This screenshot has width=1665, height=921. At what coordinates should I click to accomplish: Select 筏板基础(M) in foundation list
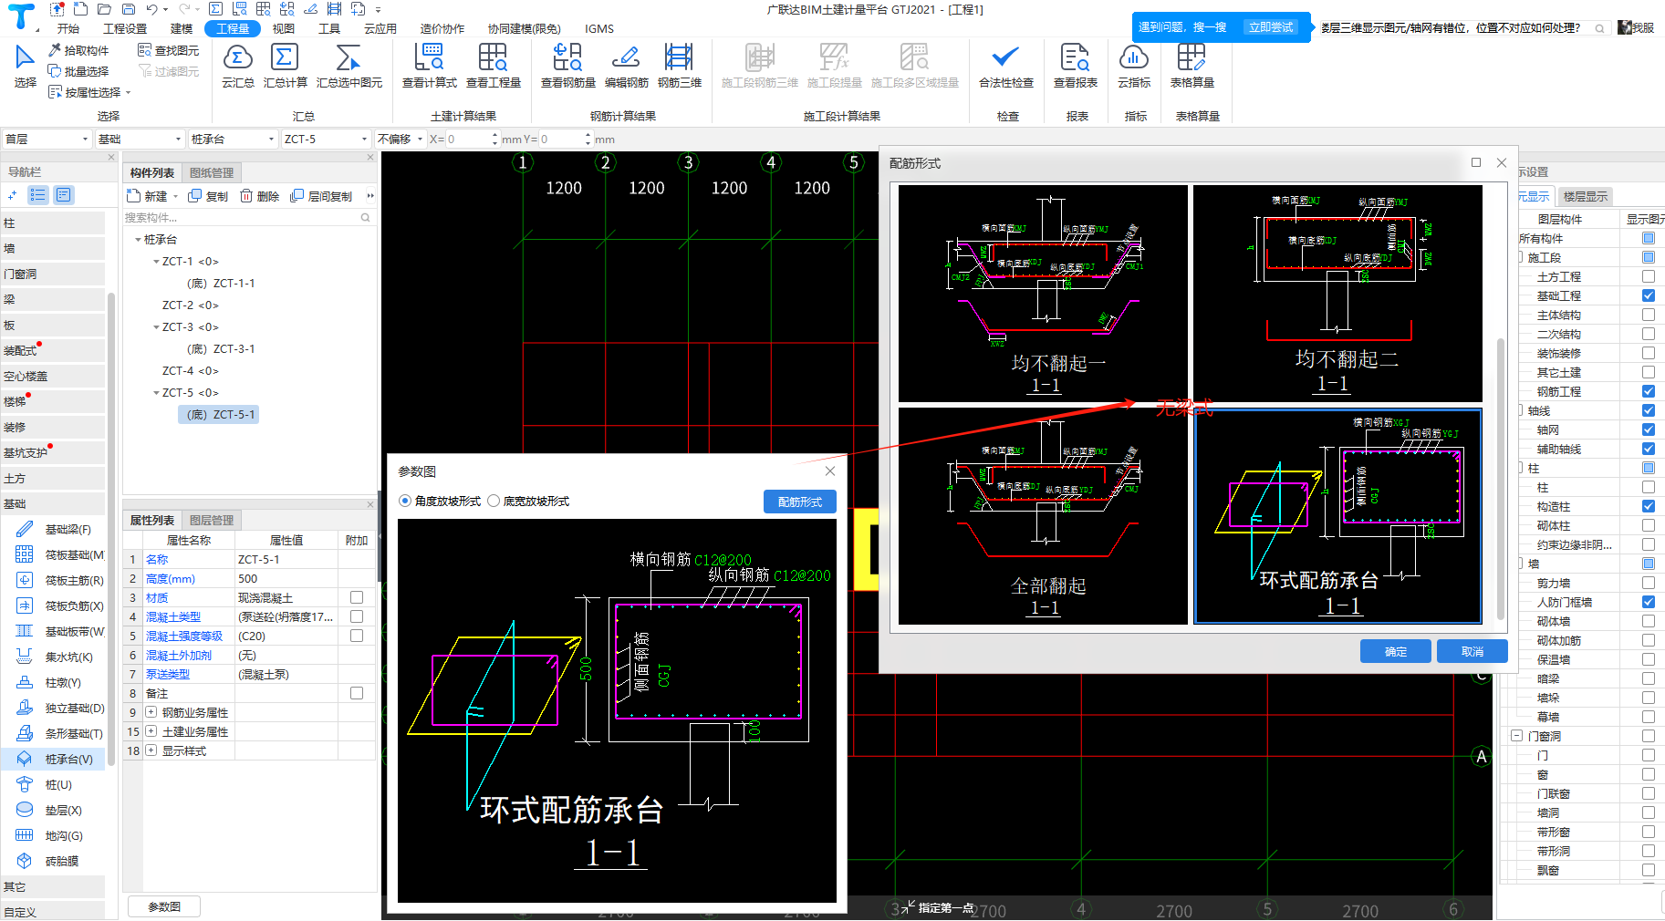(60, 554)
